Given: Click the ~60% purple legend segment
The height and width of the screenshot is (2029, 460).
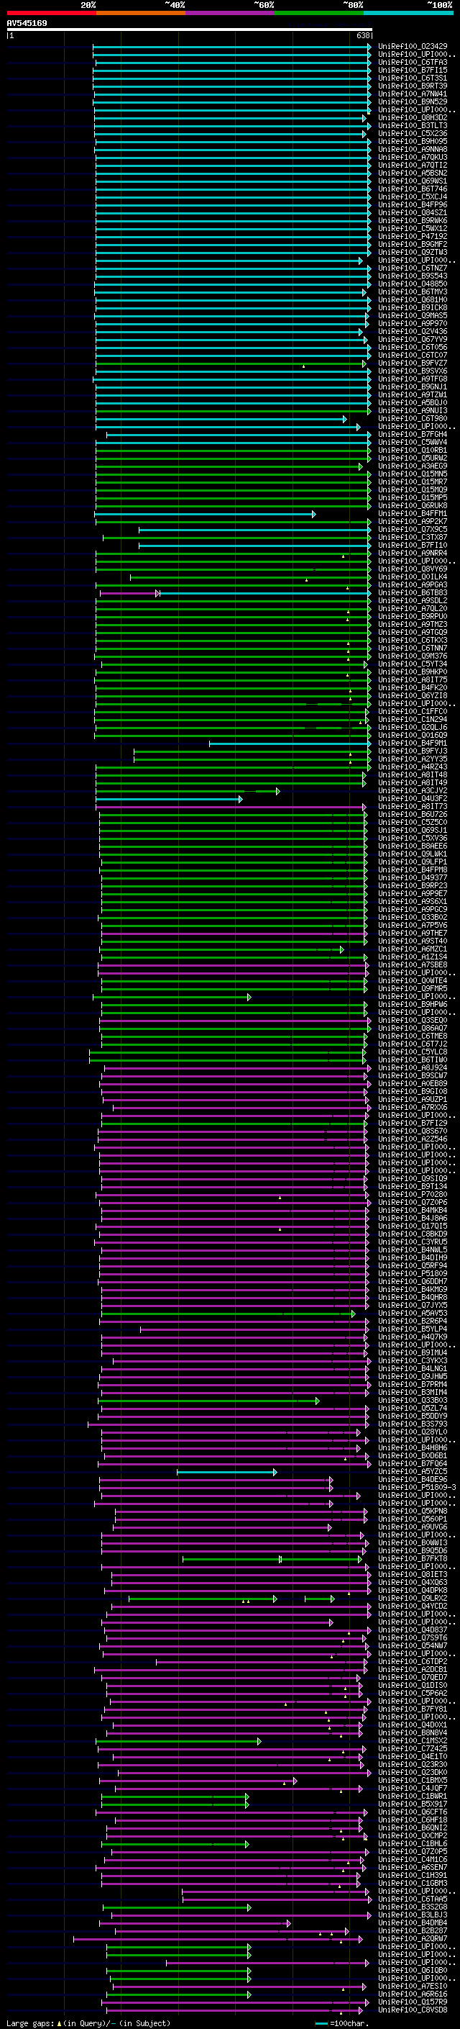Looking at the screenshot, I should click(x=231, y=13).
